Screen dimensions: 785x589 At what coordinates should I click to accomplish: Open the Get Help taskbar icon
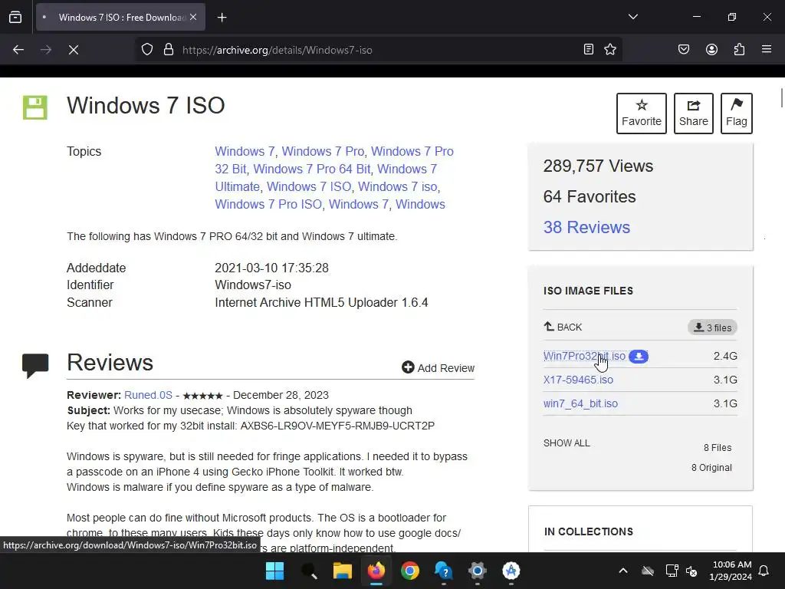pos(444,571)
